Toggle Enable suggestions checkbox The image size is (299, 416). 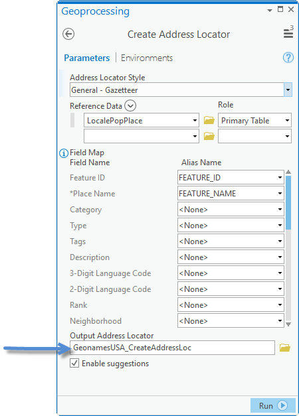(74, 363)
